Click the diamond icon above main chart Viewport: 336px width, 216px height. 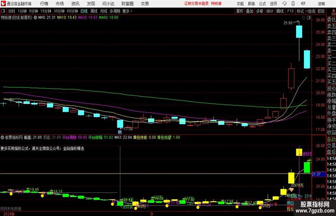click(304, 18)
